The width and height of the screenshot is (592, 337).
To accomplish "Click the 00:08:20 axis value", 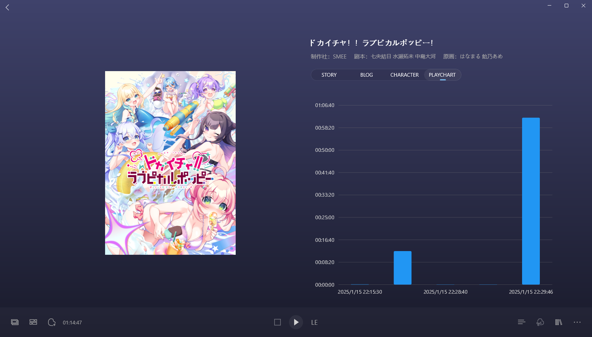I will (324, 262).
